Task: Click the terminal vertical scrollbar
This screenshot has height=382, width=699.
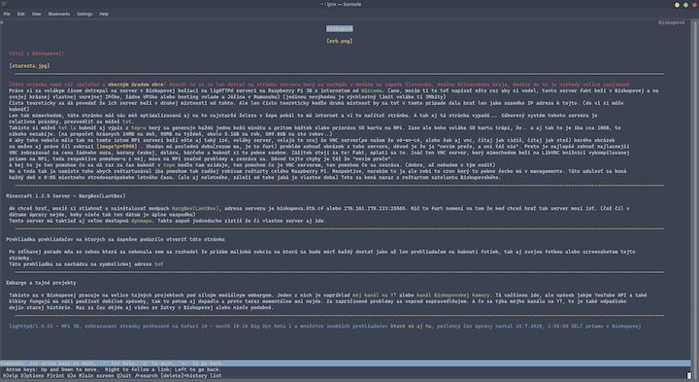Action: [x=695, y=199]
